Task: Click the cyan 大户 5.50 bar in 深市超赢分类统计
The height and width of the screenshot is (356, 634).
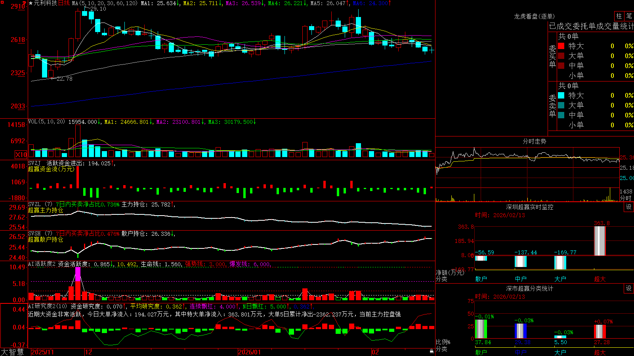Action: [x=560, y=337]
